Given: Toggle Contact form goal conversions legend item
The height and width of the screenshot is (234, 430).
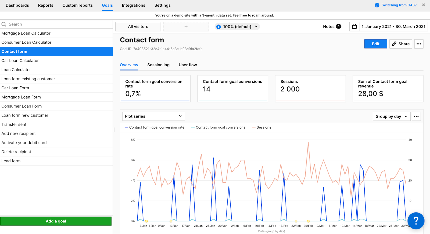Looking at the screenshot, I should [x=218, y=127].
